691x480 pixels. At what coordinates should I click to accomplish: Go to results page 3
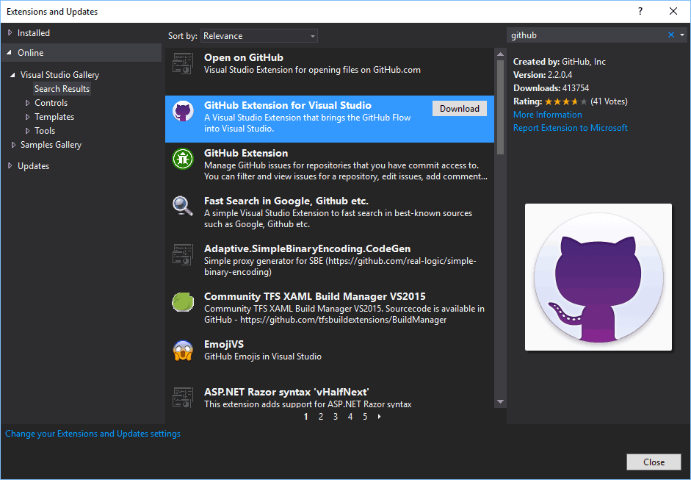[336, 417]
